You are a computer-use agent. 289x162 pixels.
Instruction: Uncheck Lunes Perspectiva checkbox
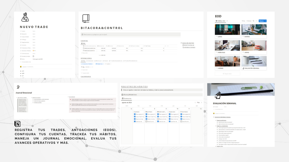135,114
